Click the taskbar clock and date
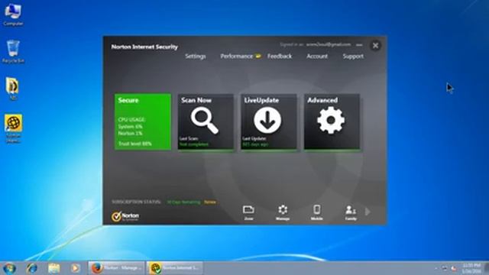489x275 pixels. coord(471,268)
